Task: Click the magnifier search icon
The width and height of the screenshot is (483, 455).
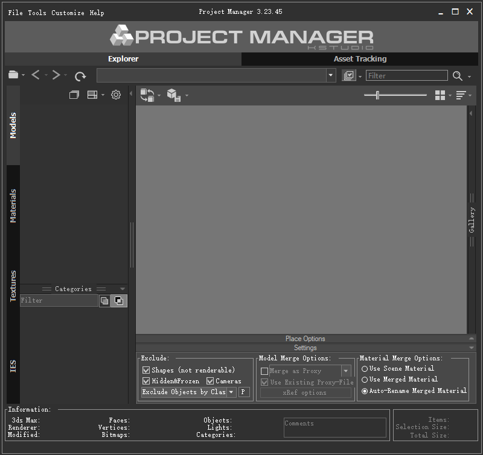Action: click(458, 75)
